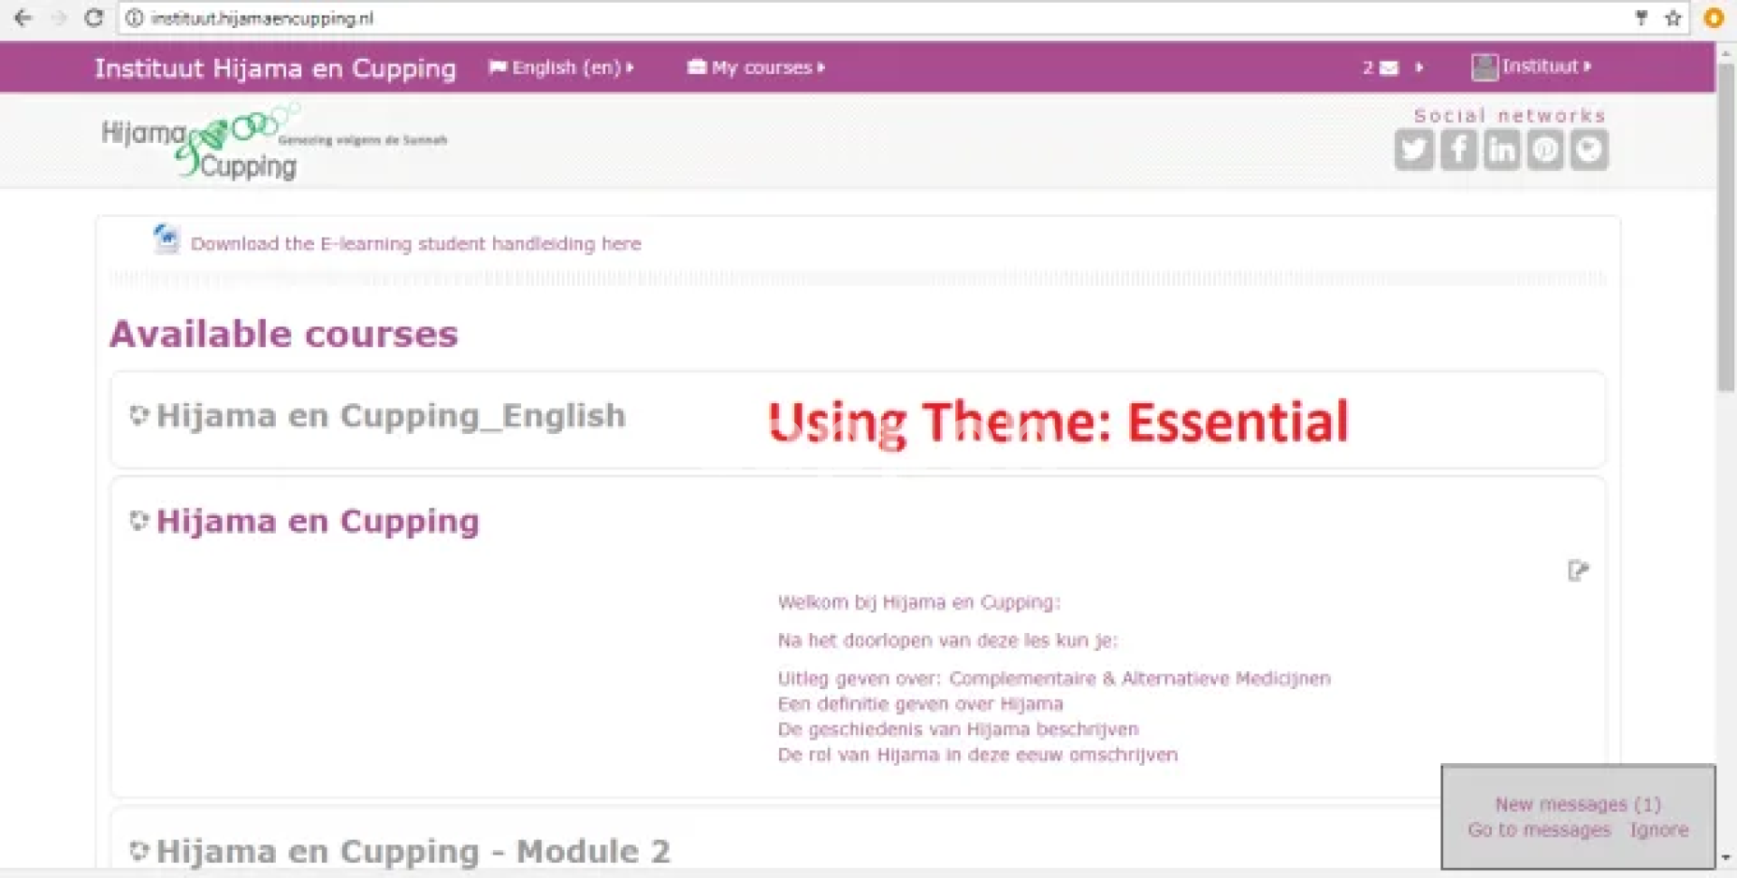This screenshot has height=878, width=1737.
Task: Click the last social network icon
Action: coord(1590,150)
